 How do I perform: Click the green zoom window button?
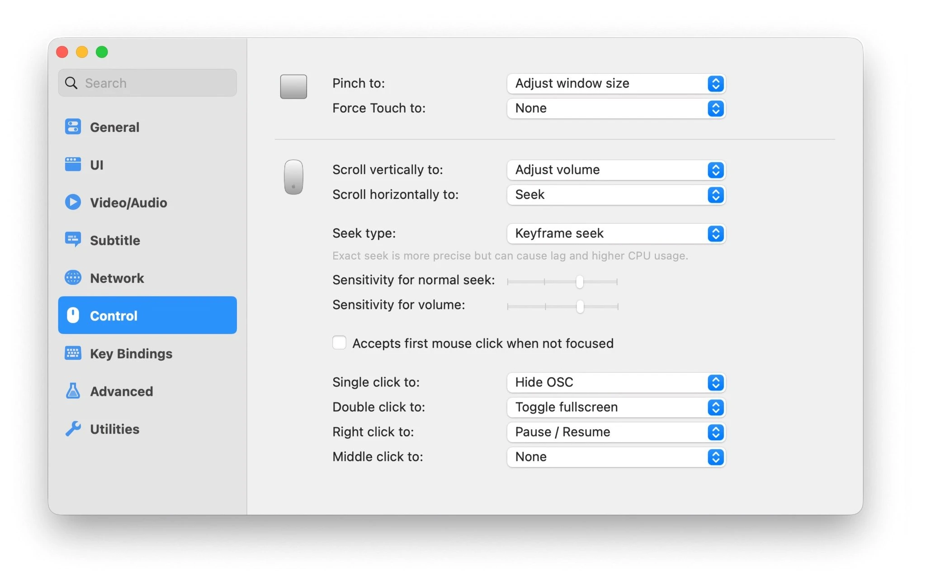(102, 52)
